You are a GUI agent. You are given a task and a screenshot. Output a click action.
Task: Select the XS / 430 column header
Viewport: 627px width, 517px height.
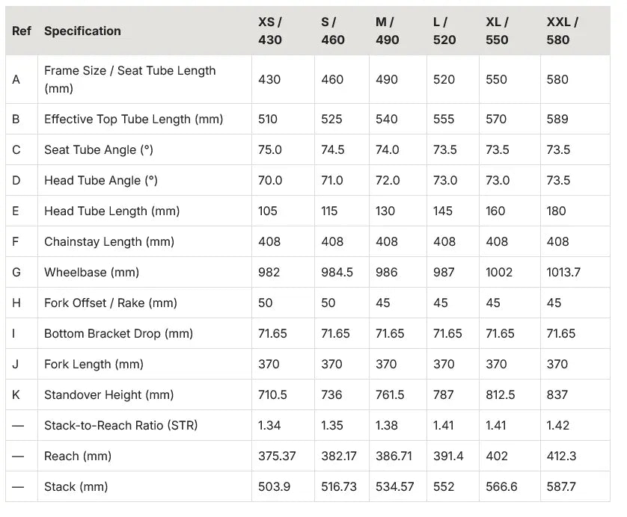click(270, 31)
